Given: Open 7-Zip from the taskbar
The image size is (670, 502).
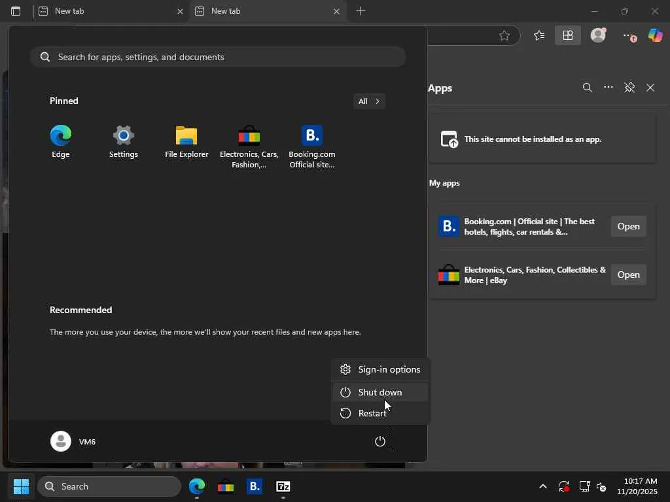Looking at the screenshot, I should coord(283,486).
